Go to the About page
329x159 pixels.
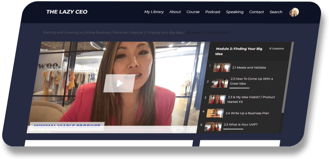175,12
